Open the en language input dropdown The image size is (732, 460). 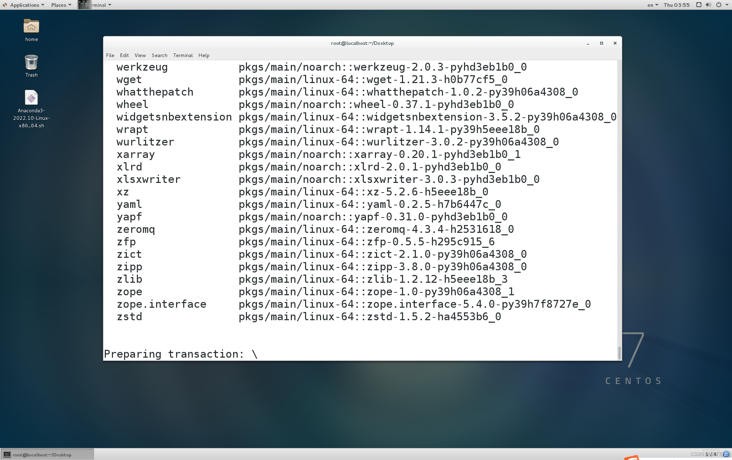click(652, 5)
